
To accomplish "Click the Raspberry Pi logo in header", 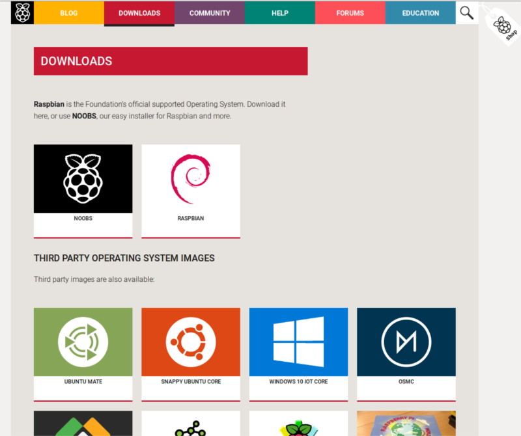I will pyautogui.click(x=22, y=13).
